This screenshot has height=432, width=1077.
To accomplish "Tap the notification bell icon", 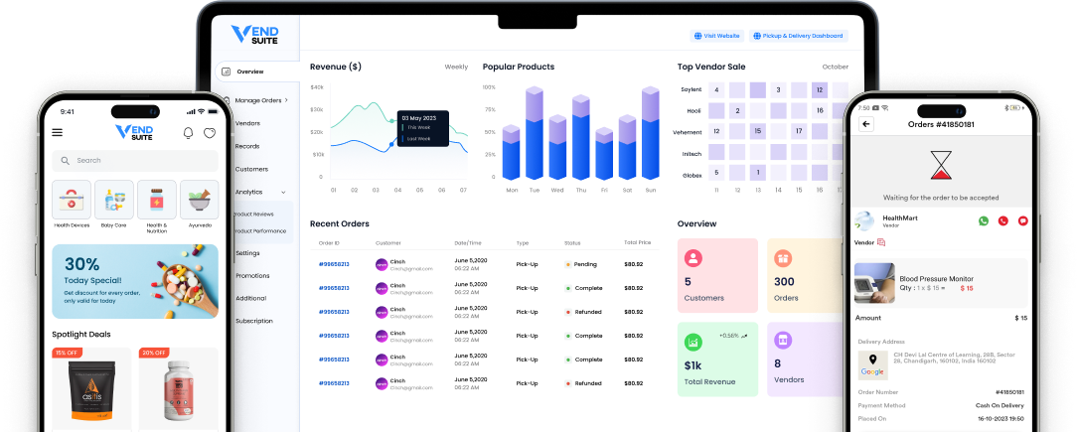I will (x=189, y=133).
